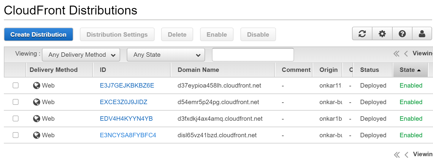This screenshot has height=163, width=433.
Task: Open settings via the gear icon
Action: pos(382,34)
